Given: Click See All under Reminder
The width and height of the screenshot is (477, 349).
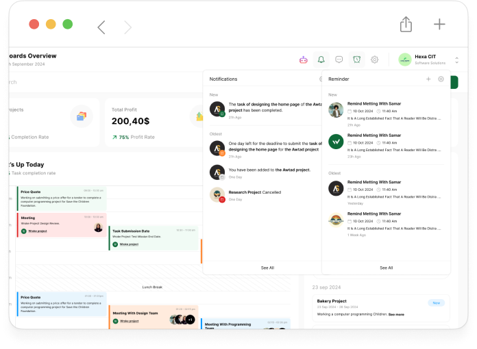Looking at the screenshot, I should [x=386, y=268].
